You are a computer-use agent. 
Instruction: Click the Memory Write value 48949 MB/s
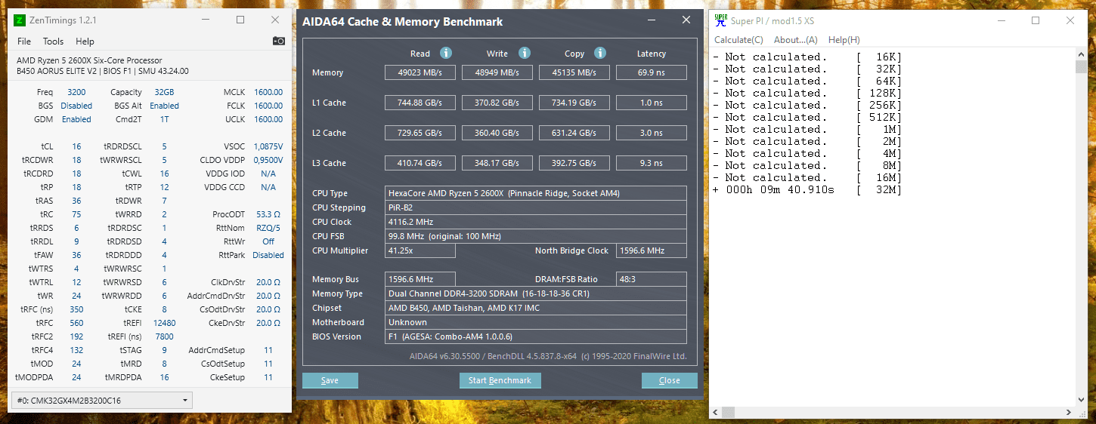click(498, 72)
